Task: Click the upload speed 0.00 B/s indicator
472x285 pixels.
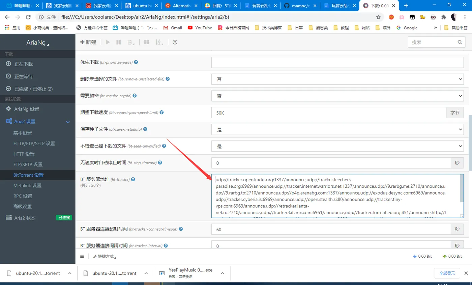Action: [453, 257]
